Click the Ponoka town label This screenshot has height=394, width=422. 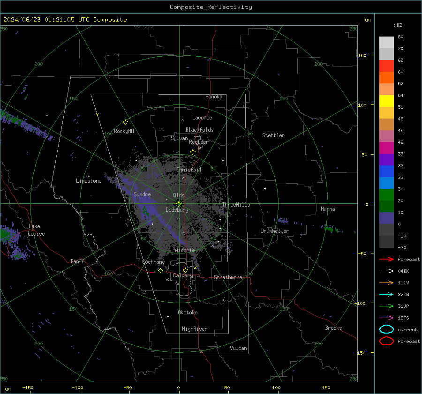click(x=214, y=97)
